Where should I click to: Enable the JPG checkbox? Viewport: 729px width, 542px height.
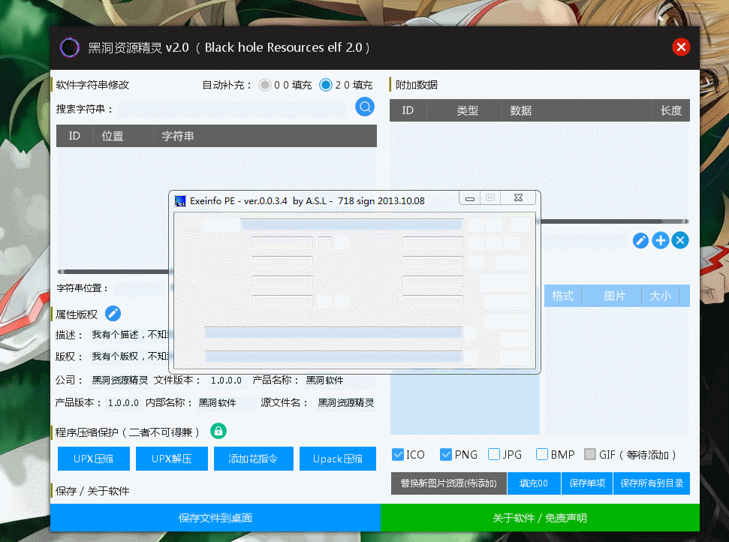pos(494,454)
